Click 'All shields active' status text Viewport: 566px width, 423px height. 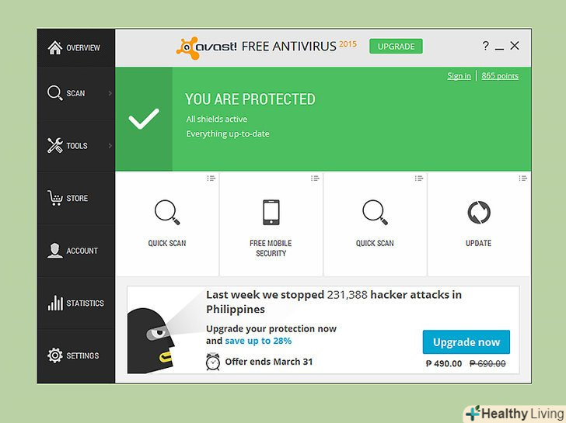(217, 120)
